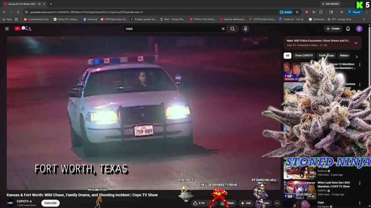Select the All filter chip

[288, 55]
